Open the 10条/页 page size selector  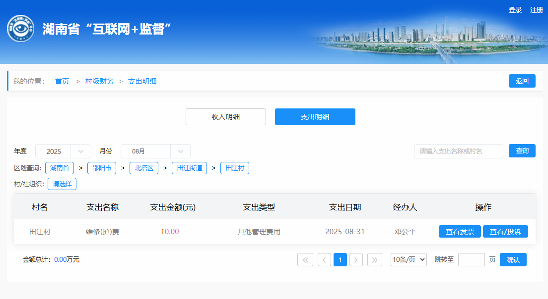pos(409,260)
